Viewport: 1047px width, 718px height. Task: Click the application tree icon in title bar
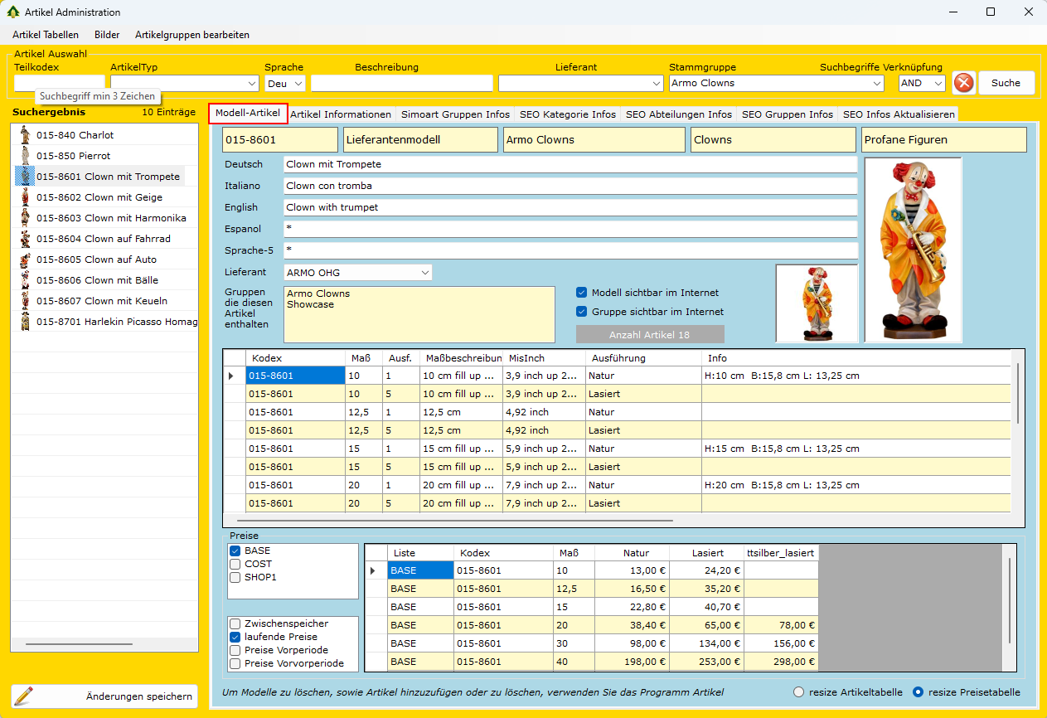pyautogui.click(x=13, y=12)
